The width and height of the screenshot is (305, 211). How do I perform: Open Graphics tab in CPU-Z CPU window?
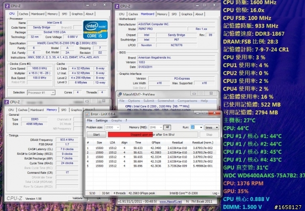pyautogui.click(x=77, y=14)
